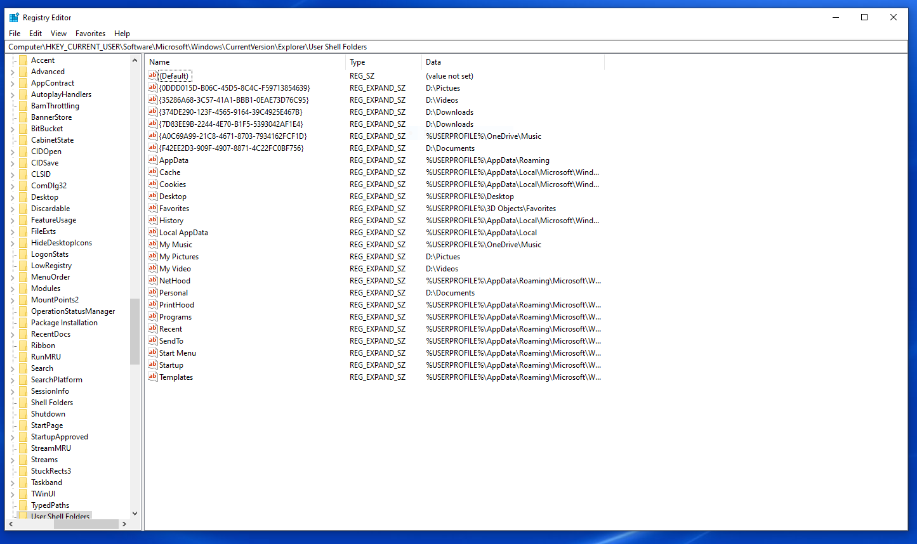Screen dimensions: 917x544
Task: Sort values by the Data column header
Action: [x=513, y=62]
